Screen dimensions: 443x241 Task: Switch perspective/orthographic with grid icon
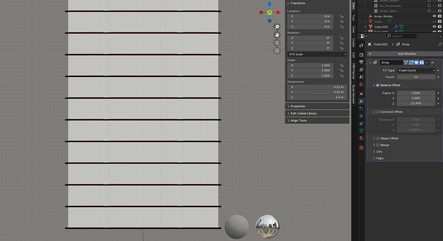pos(277,51)
